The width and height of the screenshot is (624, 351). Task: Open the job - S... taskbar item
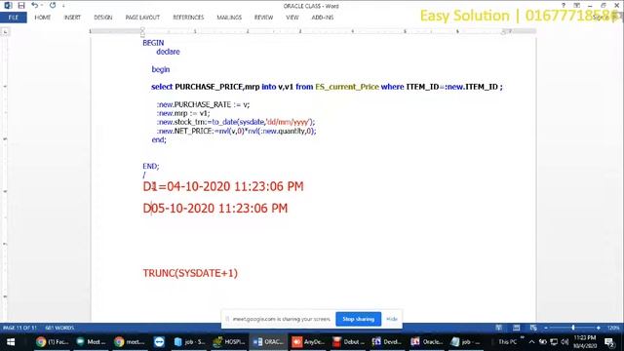[x=190, y=342]
